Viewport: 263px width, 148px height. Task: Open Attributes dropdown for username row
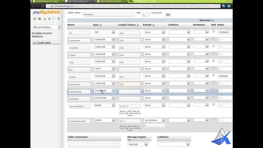[x=201, y=39]
